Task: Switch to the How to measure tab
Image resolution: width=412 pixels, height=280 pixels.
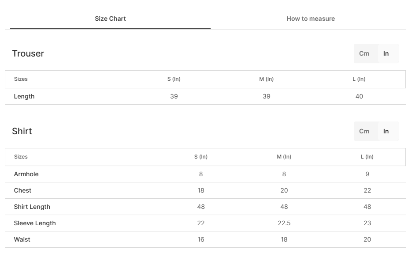Action: click(x=311, y=19)
